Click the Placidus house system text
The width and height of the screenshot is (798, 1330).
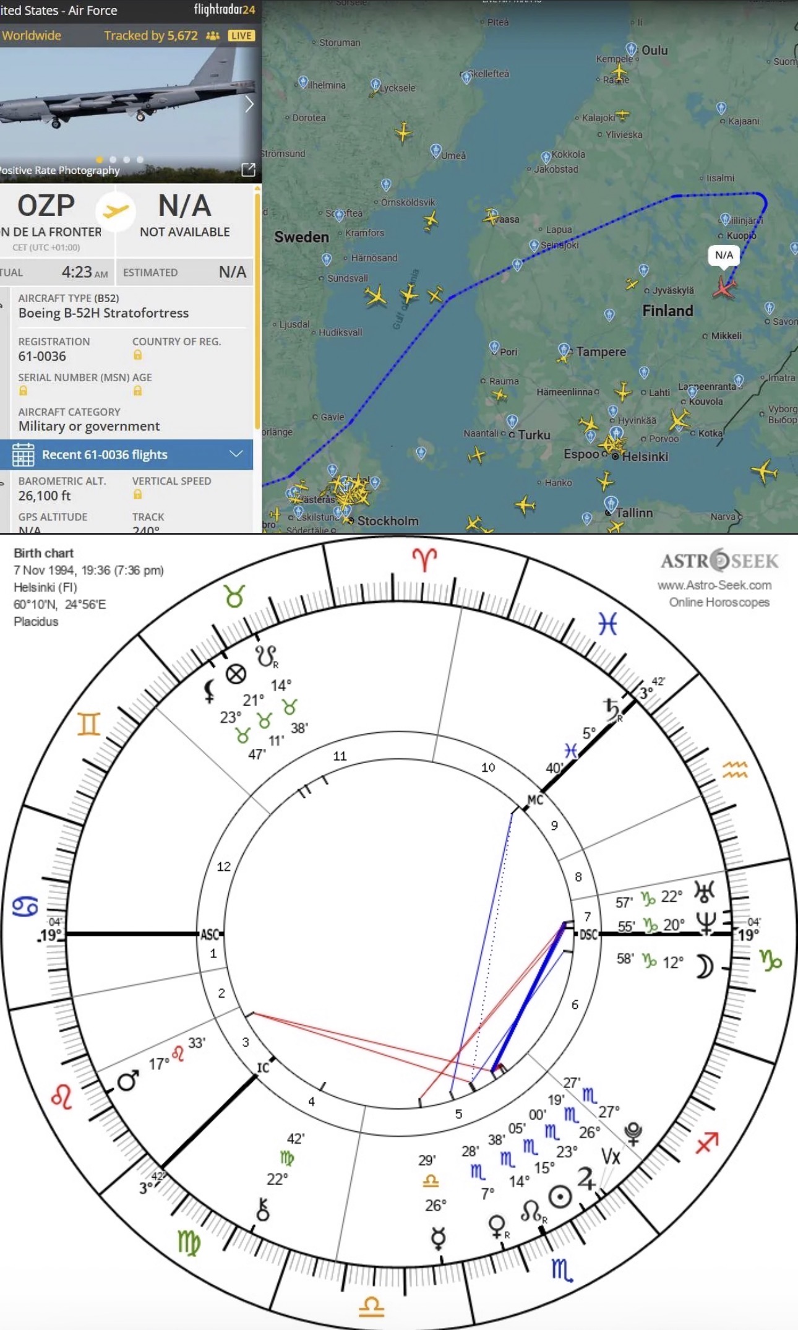(x=36, y=621)
